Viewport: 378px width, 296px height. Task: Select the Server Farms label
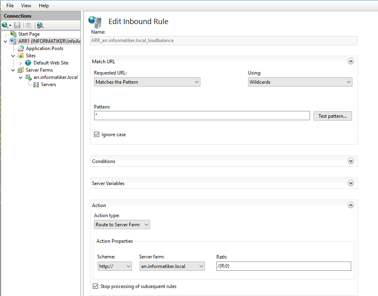(39, 70)
